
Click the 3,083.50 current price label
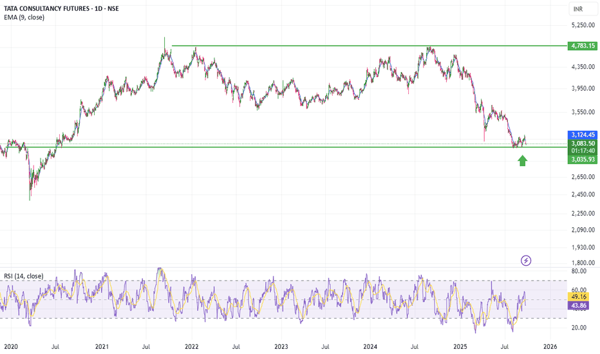[x=583, y=144]
